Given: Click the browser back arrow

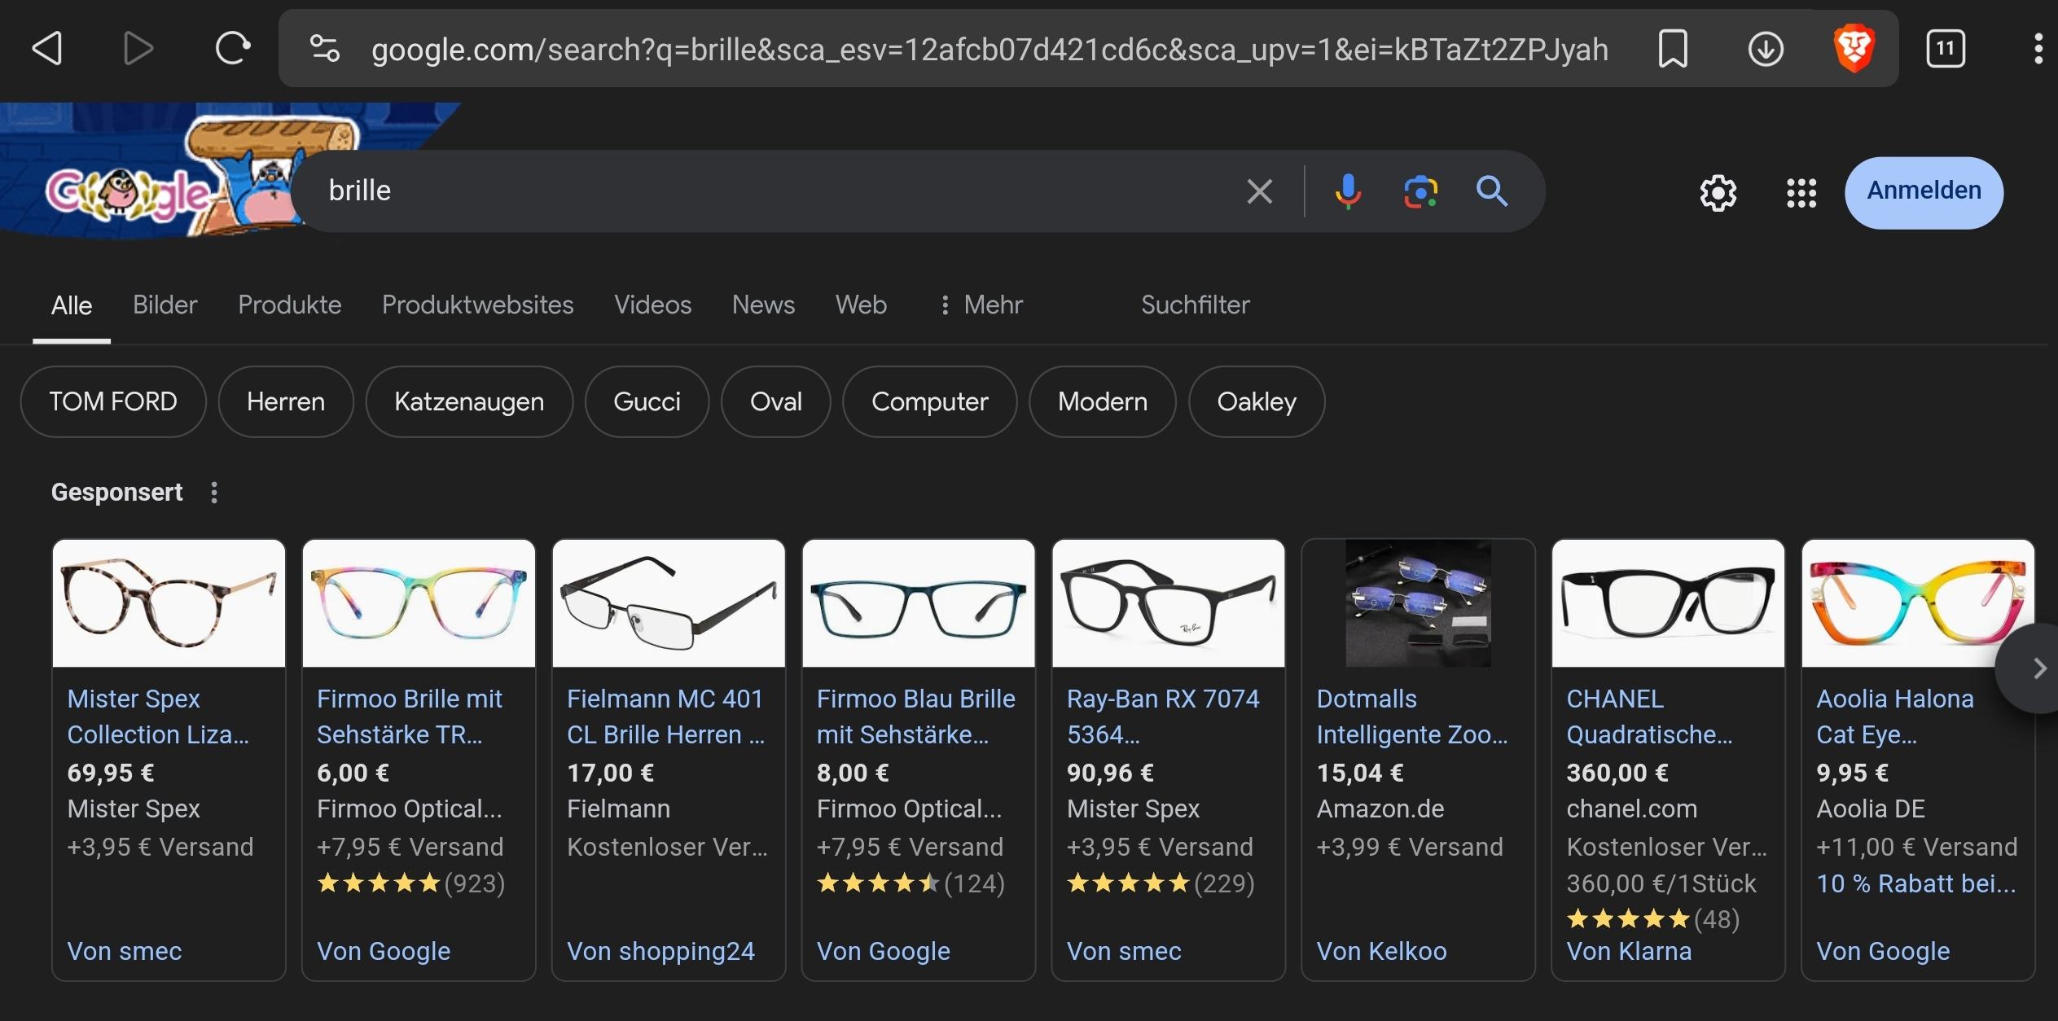Looking at the screenshot, I should 47,49.
